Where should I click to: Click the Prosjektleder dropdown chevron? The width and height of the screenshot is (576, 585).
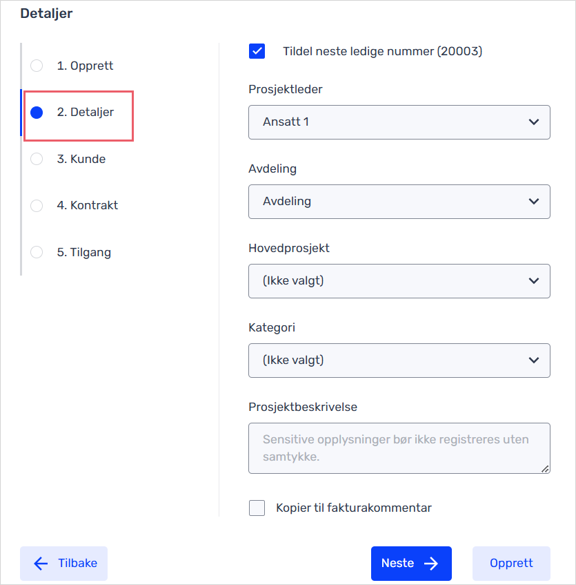(x=534, y=122)
